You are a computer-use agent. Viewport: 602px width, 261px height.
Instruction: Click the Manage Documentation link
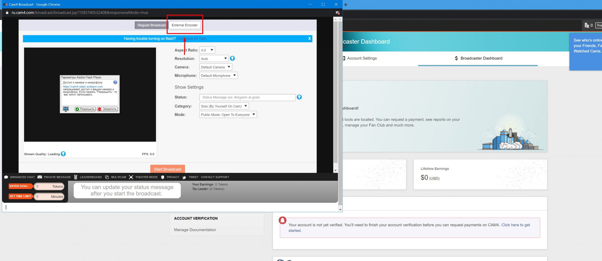(x=195, y=230)
